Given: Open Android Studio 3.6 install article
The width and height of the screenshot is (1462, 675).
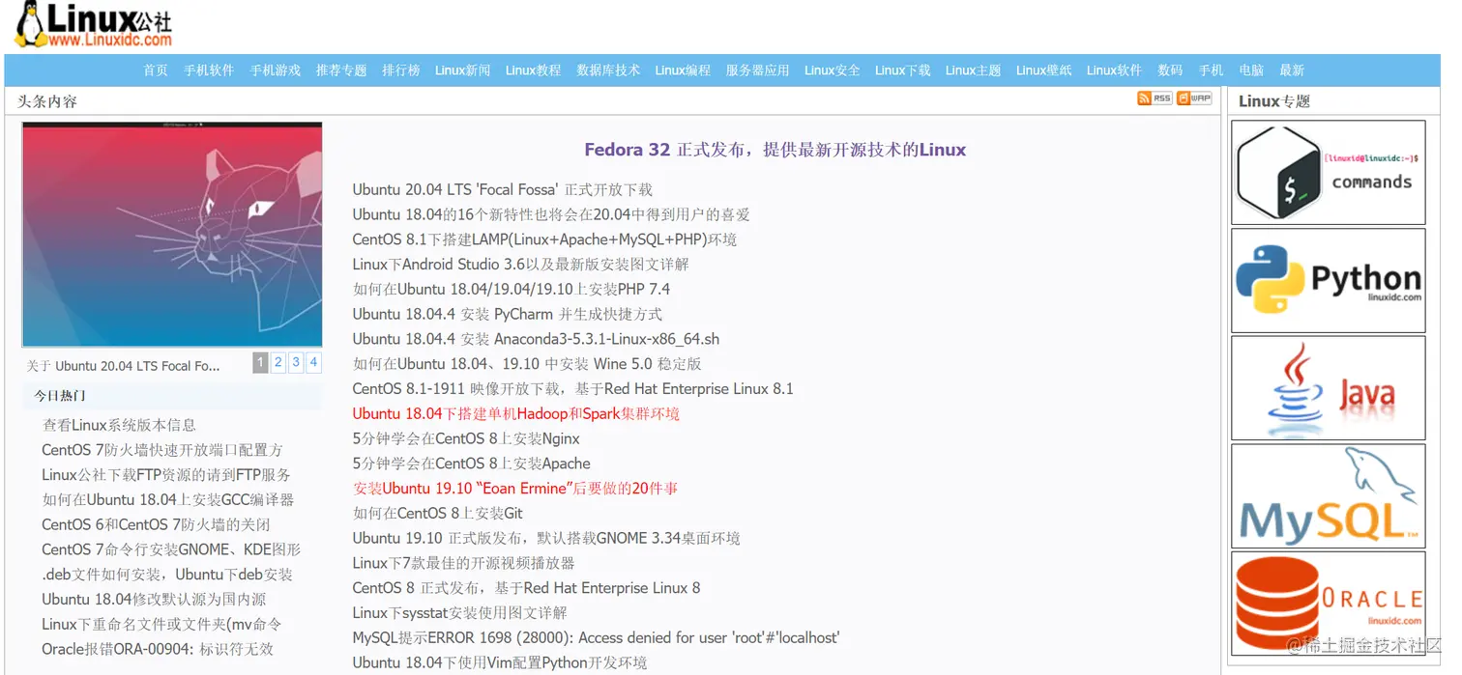Looking at the screenshot, I should [521, 265].
